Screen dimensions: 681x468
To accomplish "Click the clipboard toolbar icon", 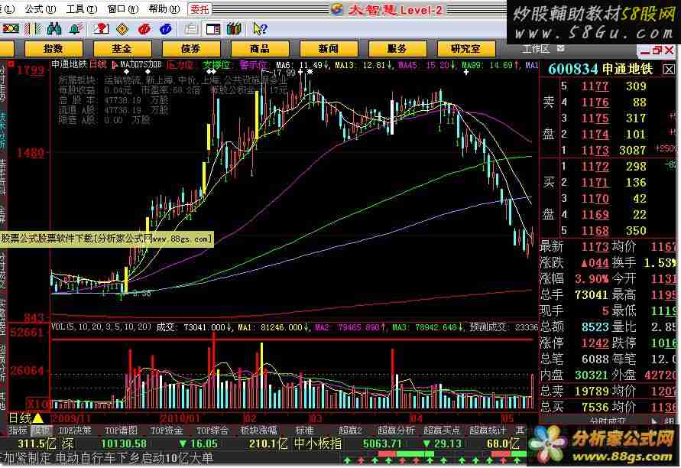I will coord(190,29).
